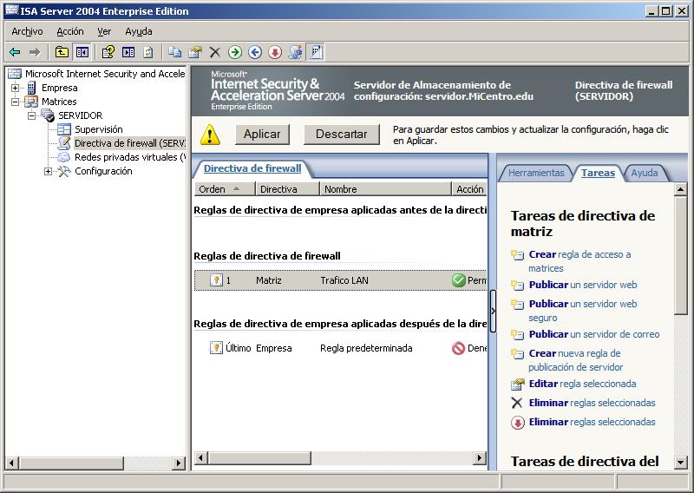Click the Aplicar button
This screenshot has height=493, width=694.
[262, 134]
